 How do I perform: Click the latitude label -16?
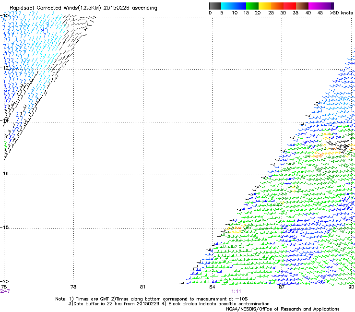5,174
